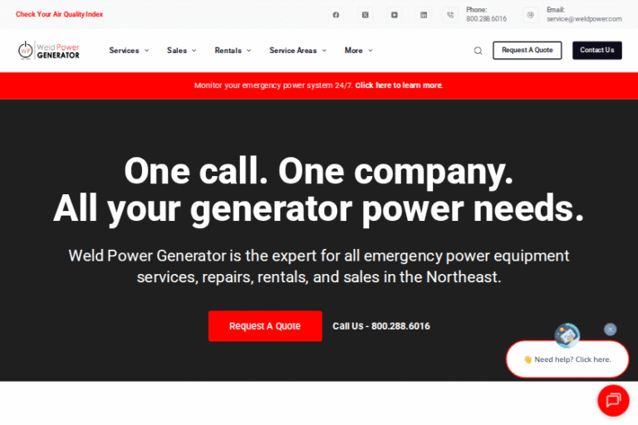Expand the Sales dropdown menu

[x=181, y=51]
